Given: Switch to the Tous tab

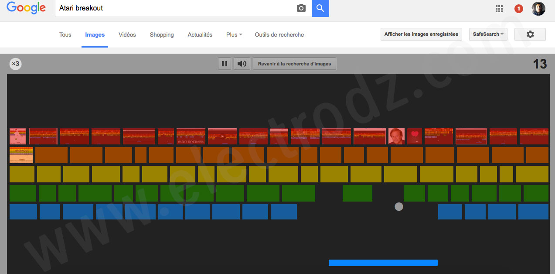Looking at the screenshot, I should (x=65, y=35).
